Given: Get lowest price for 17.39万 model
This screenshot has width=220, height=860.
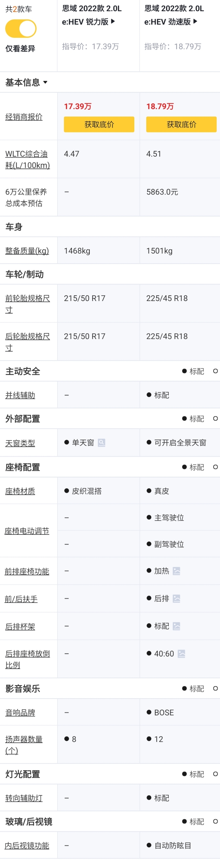Looking at the screenshot, I should [x=99, y=125].
